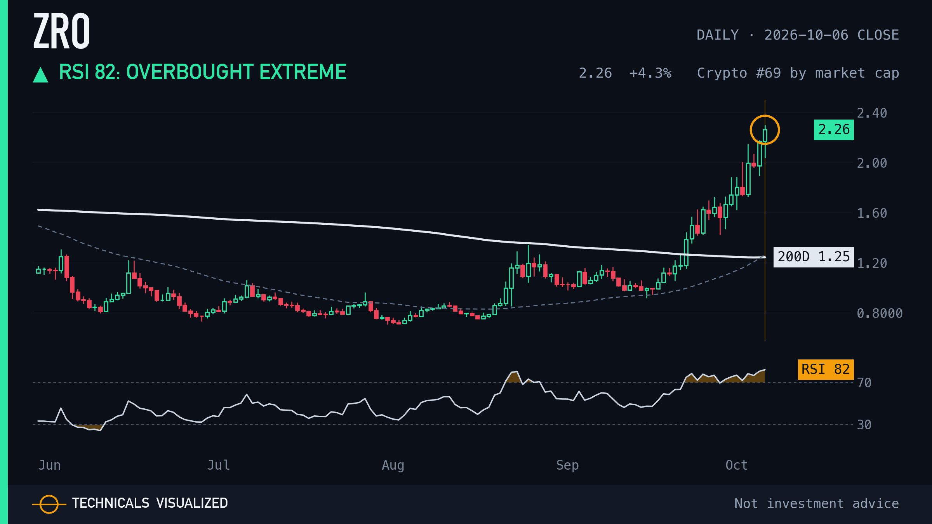Click the 2.00 price axis label
932x524 pixels.
[872, 163]
